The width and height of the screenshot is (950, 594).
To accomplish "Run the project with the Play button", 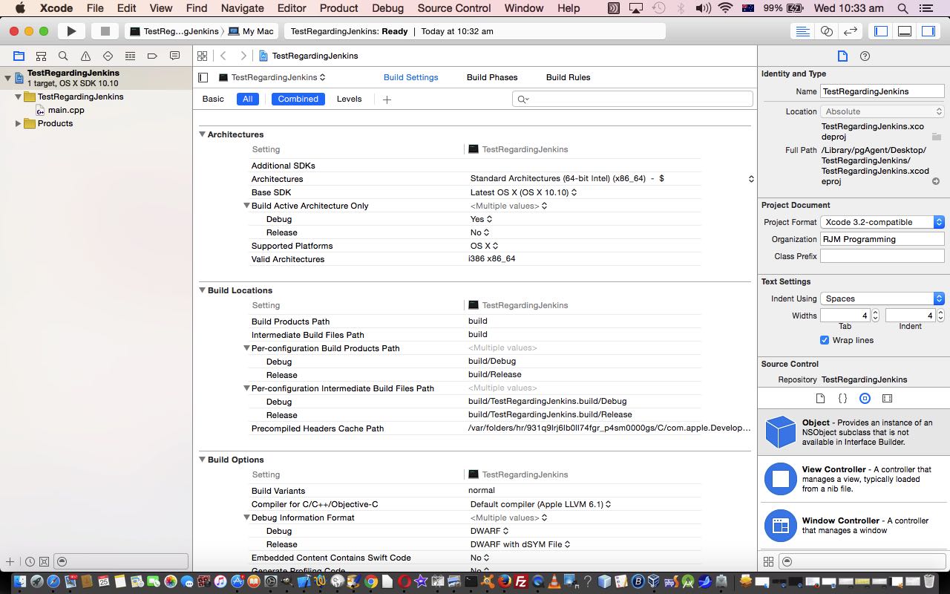I will [x=71, y=31].
